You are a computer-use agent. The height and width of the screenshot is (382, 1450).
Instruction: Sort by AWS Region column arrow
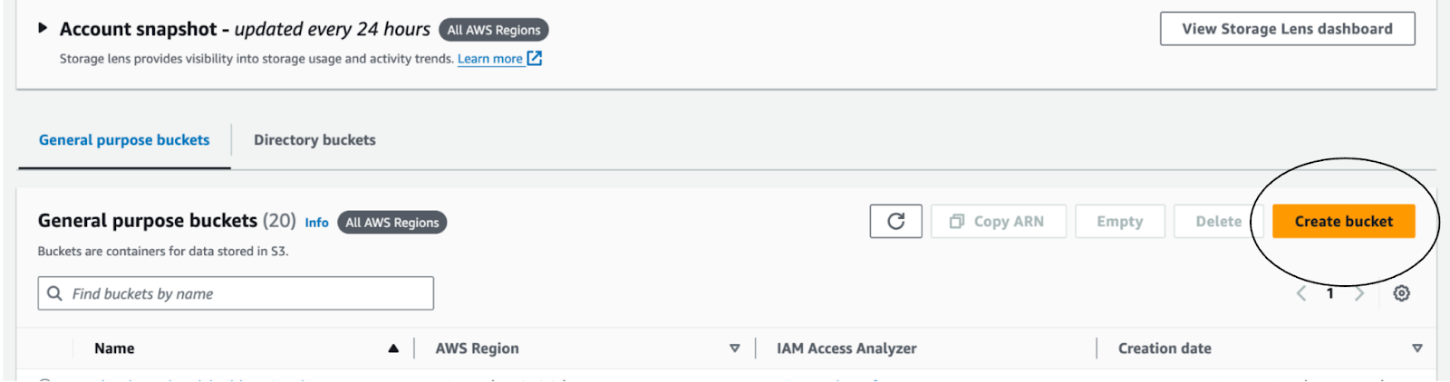pyautogui.click(x=734, y=349)
